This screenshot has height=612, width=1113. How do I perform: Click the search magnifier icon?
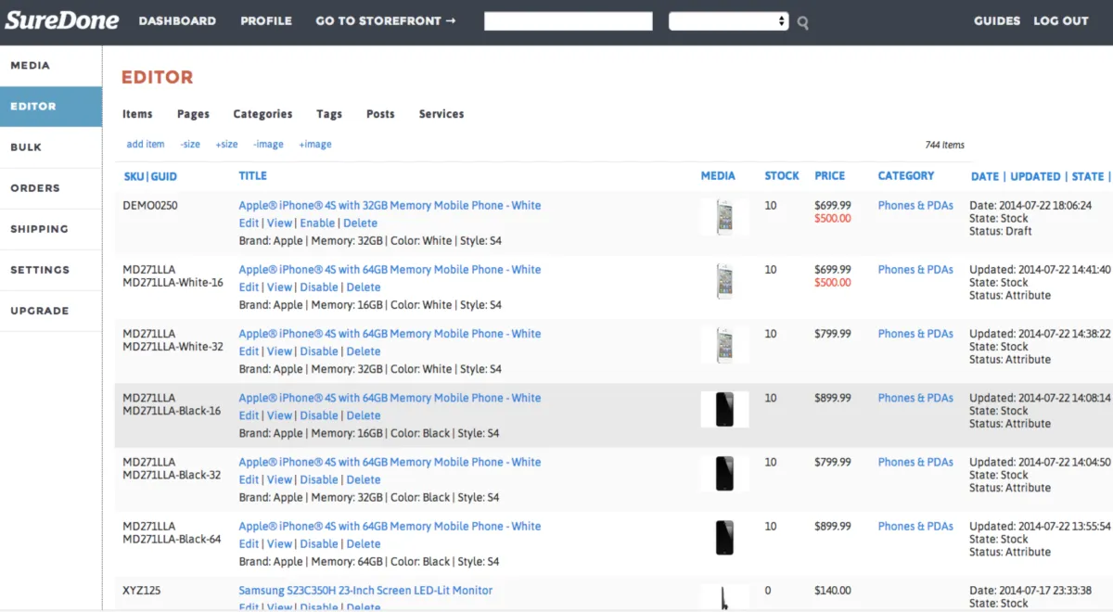803,23
